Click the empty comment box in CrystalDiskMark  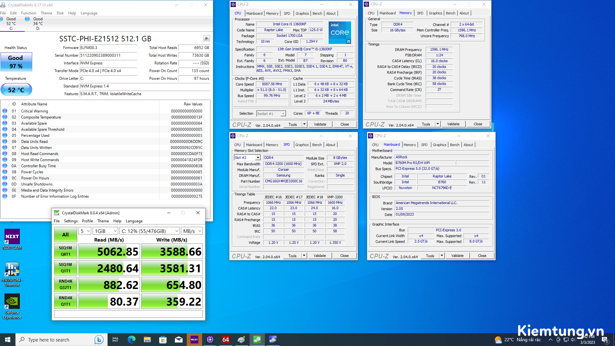[x=128, y=314]
